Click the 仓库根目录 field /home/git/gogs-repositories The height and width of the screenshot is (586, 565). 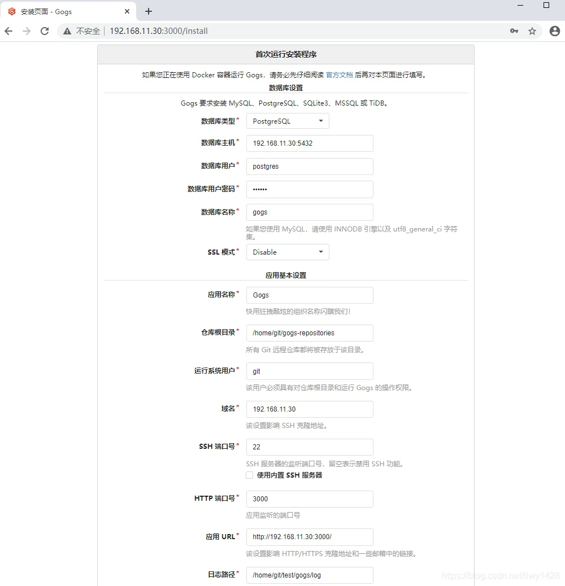pyautogui.click(x=310, y=333)
